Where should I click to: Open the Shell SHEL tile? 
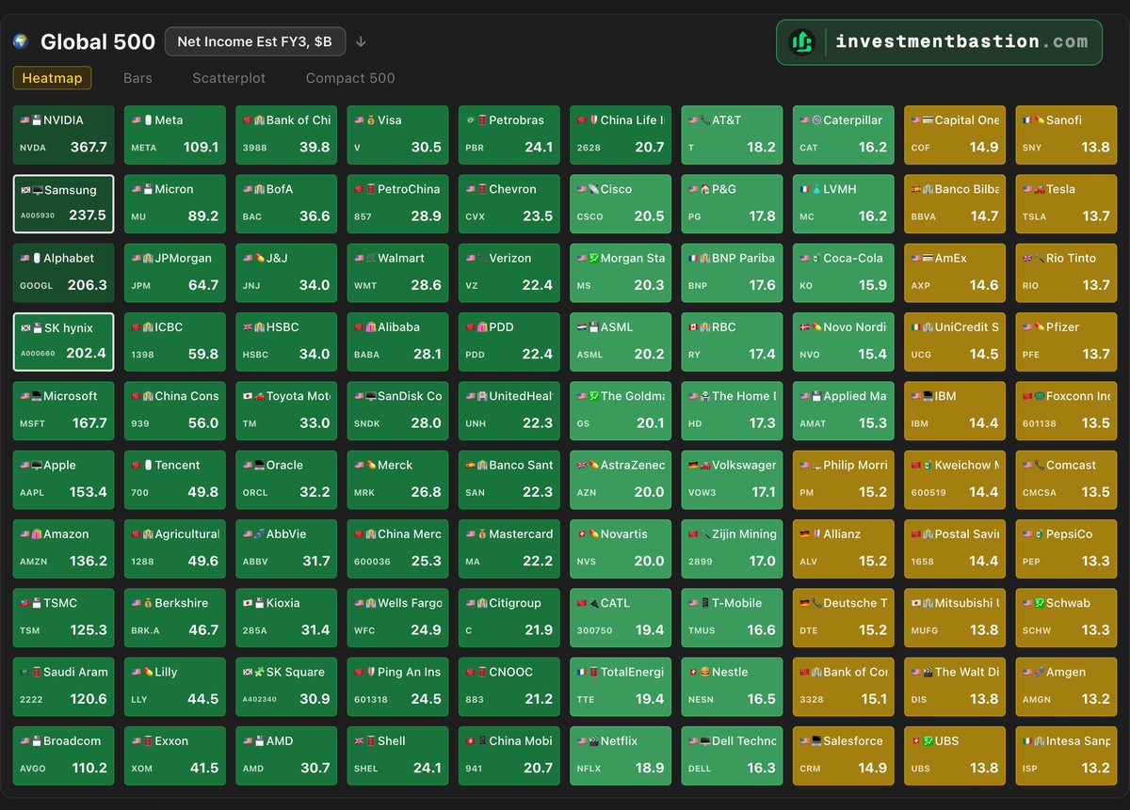(397, 755)
